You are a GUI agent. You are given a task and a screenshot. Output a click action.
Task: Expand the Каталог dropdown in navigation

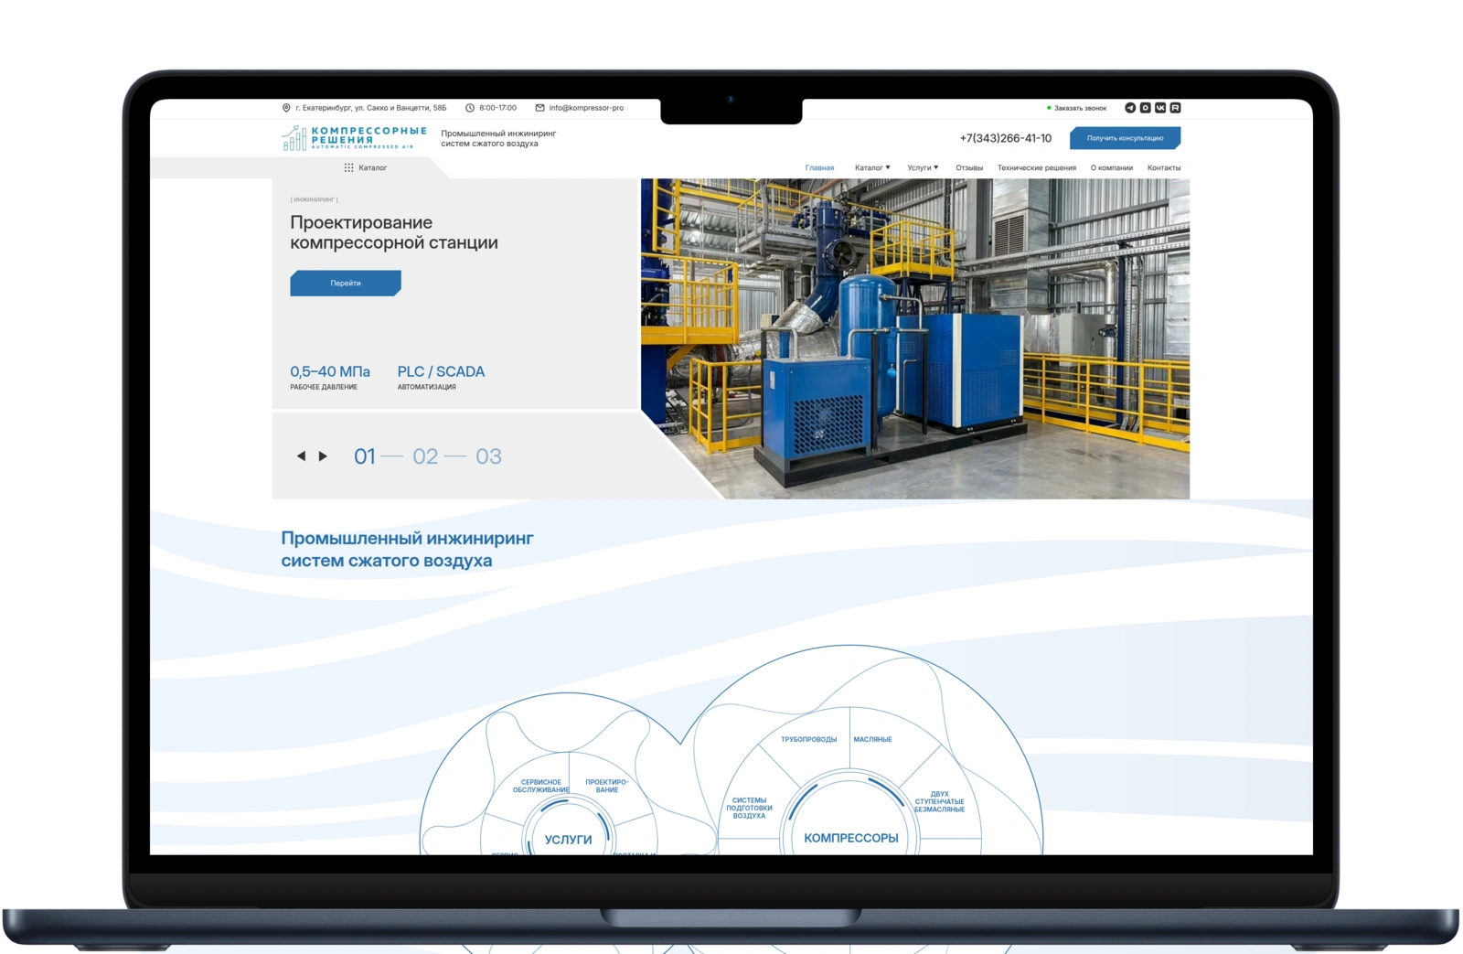(x=872, y=168)
